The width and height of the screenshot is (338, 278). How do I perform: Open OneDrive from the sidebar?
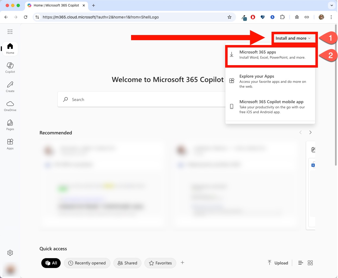(10, 106)
